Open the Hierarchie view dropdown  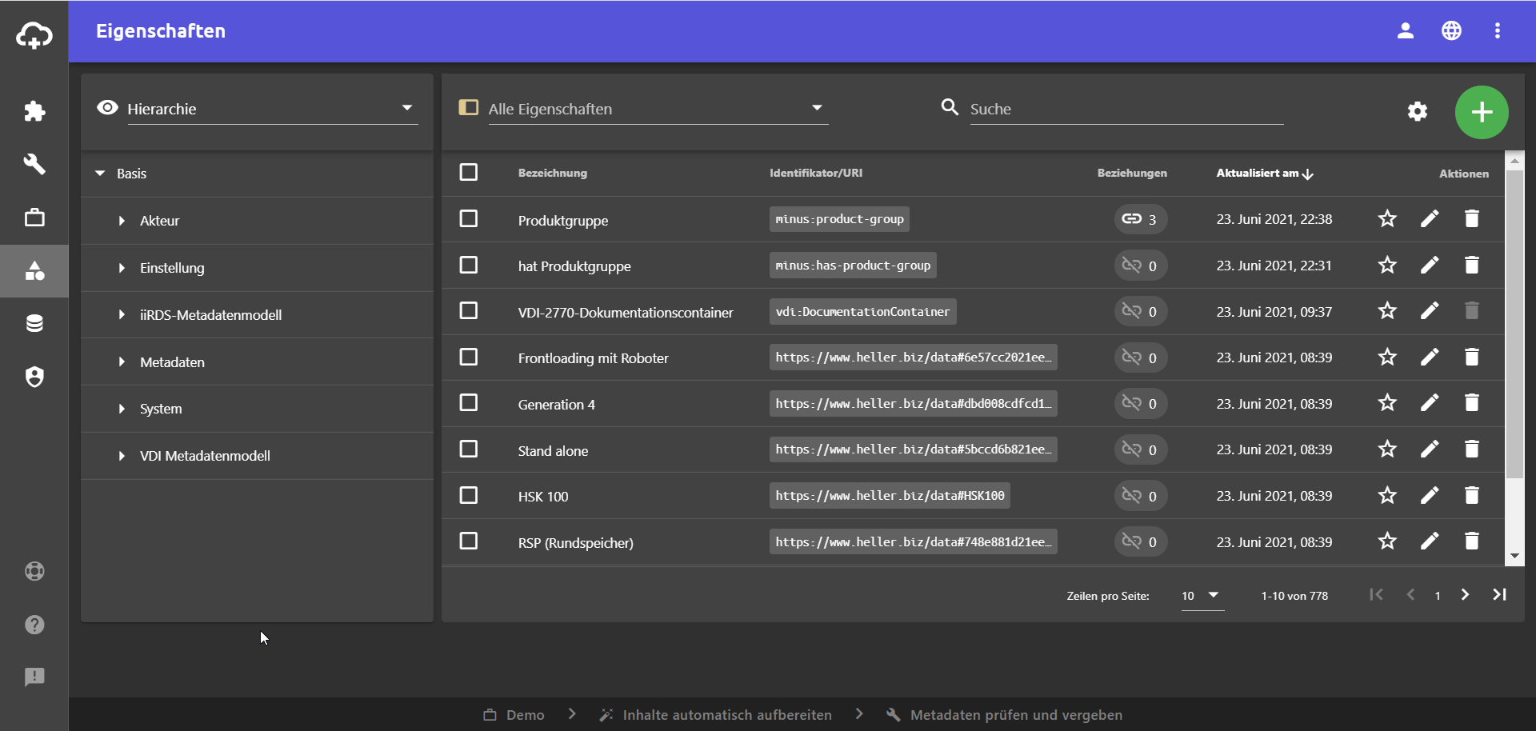(272, 109)
